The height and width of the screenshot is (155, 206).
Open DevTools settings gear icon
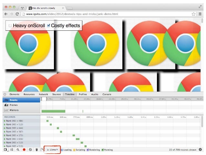pyautogui.click(x=200, y=149)
